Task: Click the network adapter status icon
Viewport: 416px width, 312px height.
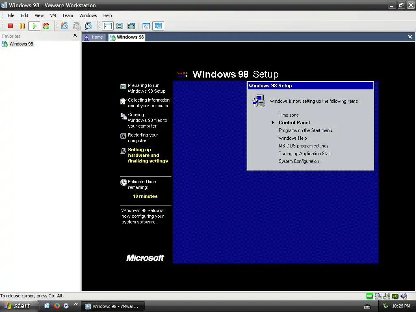Action: 395,296
